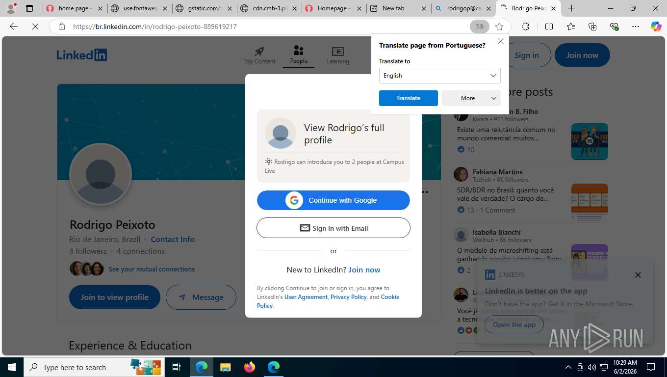This screenshot has width=667, height=377.
Task: Switch to the gstatic.com tab
Action: click(x=204, y=8)
